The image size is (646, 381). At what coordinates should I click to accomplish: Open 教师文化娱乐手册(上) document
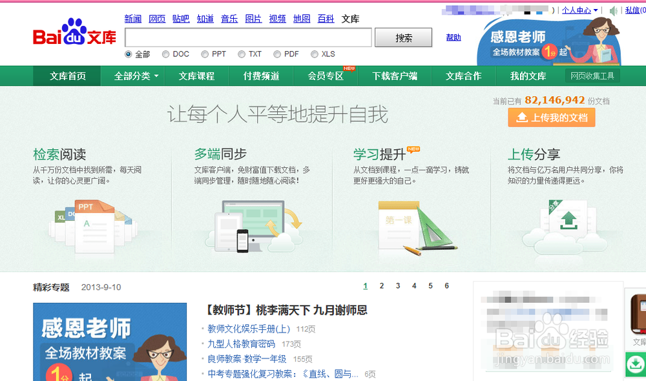coord(249,329)
